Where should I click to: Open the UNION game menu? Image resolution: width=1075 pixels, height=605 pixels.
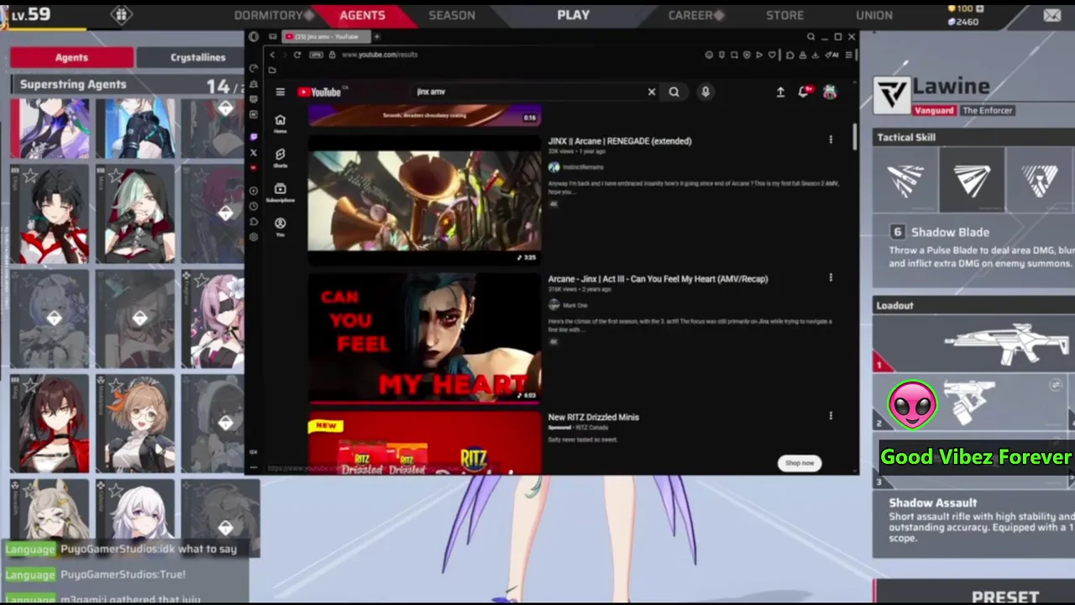[874, 15]
